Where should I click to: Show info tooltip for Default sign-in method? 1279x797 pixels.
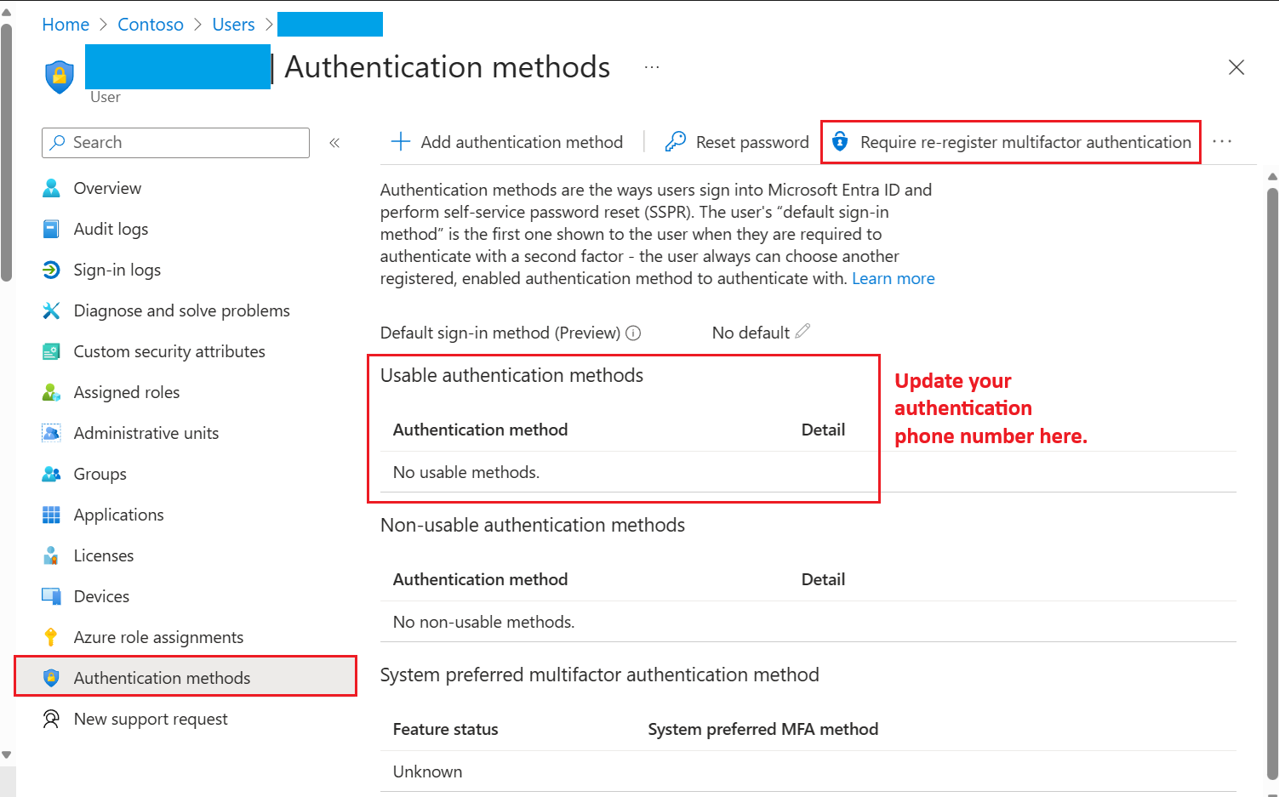click(633, 333)
